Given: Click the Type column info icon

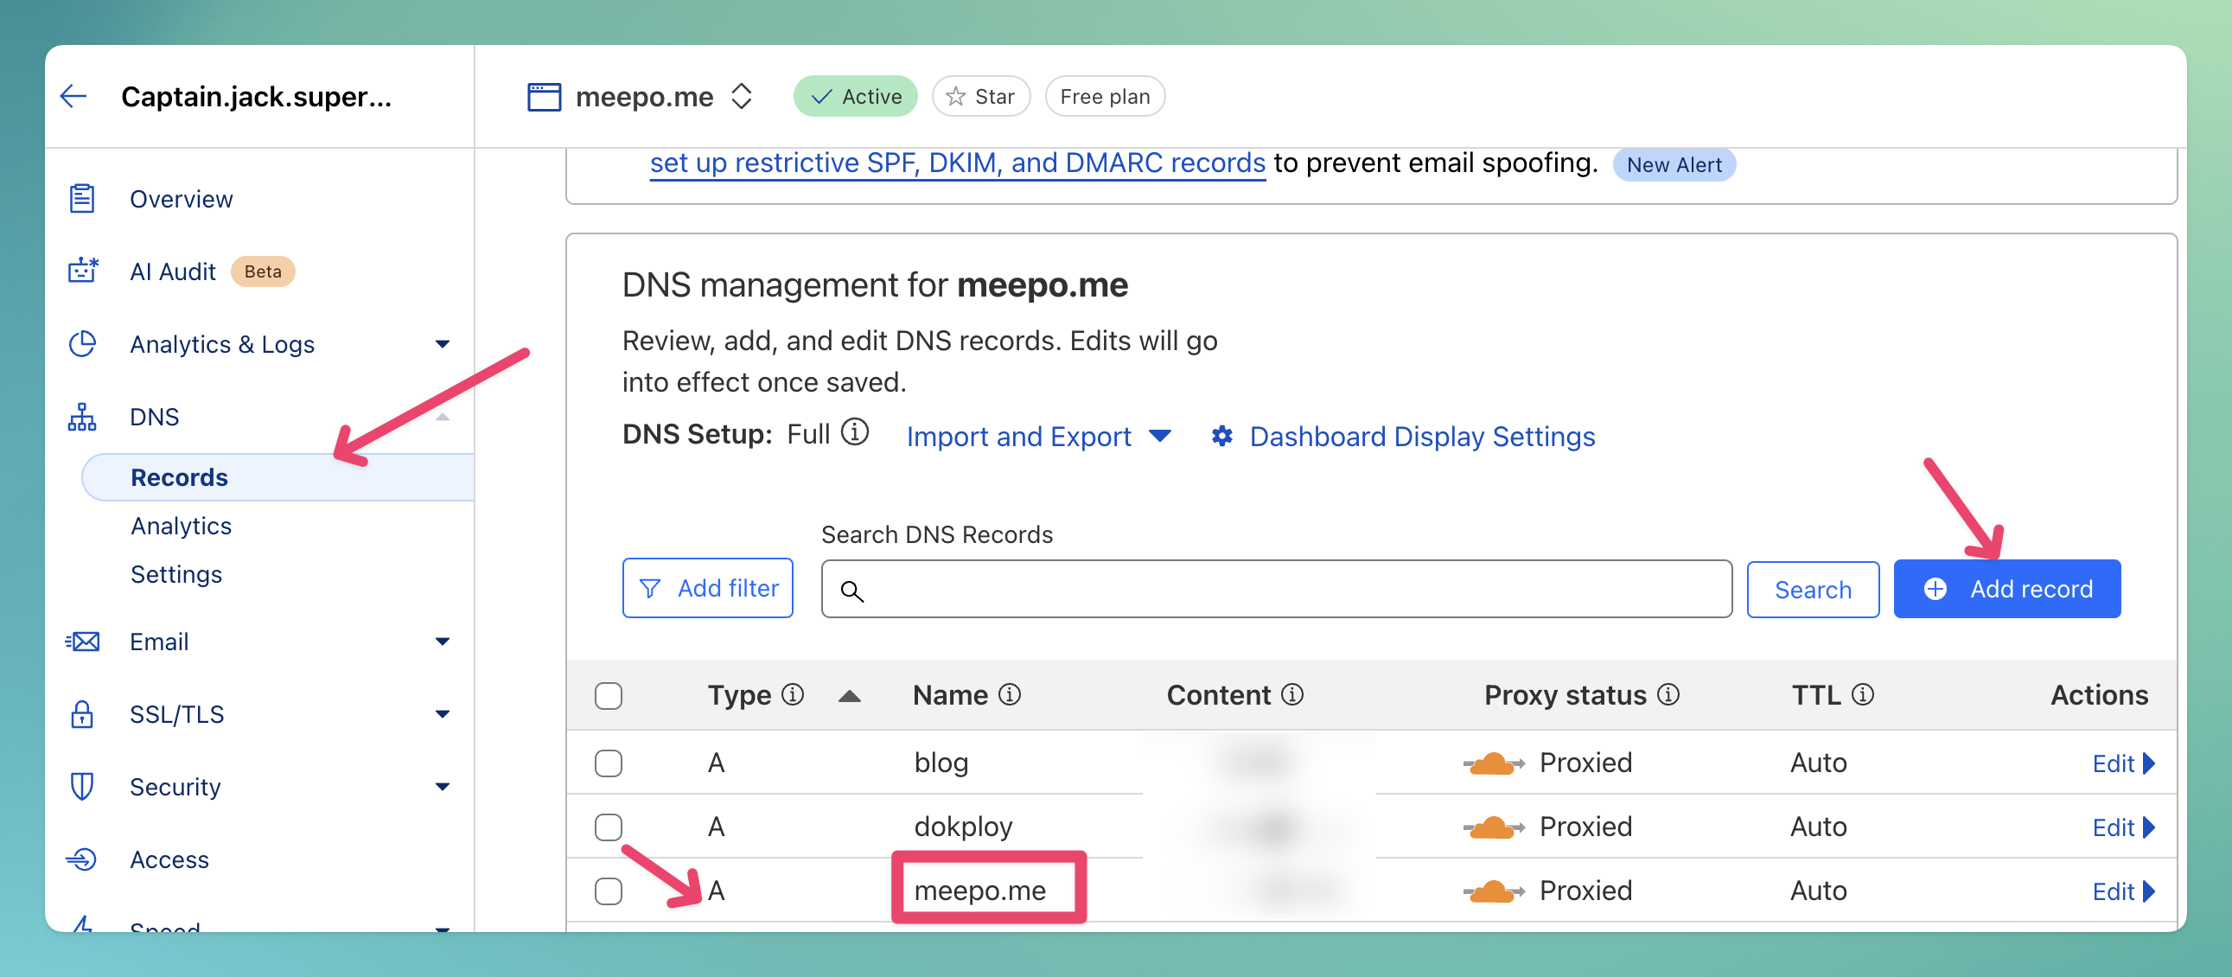Looking at the screenshot, I should pyautogui.click(x=792, y=694).
